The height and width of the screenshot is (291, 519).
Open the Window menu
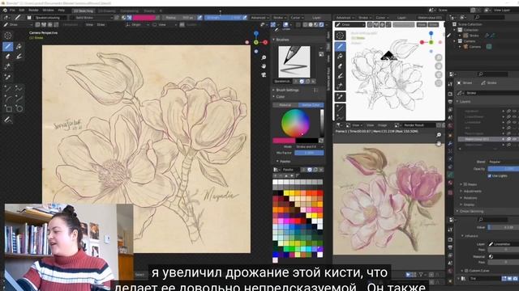(x=49, y=11)
